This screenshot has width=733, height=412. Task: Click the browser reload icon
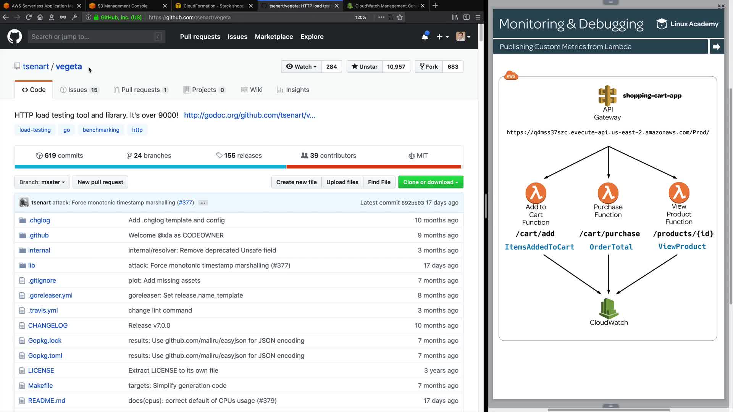coord(29,17)
